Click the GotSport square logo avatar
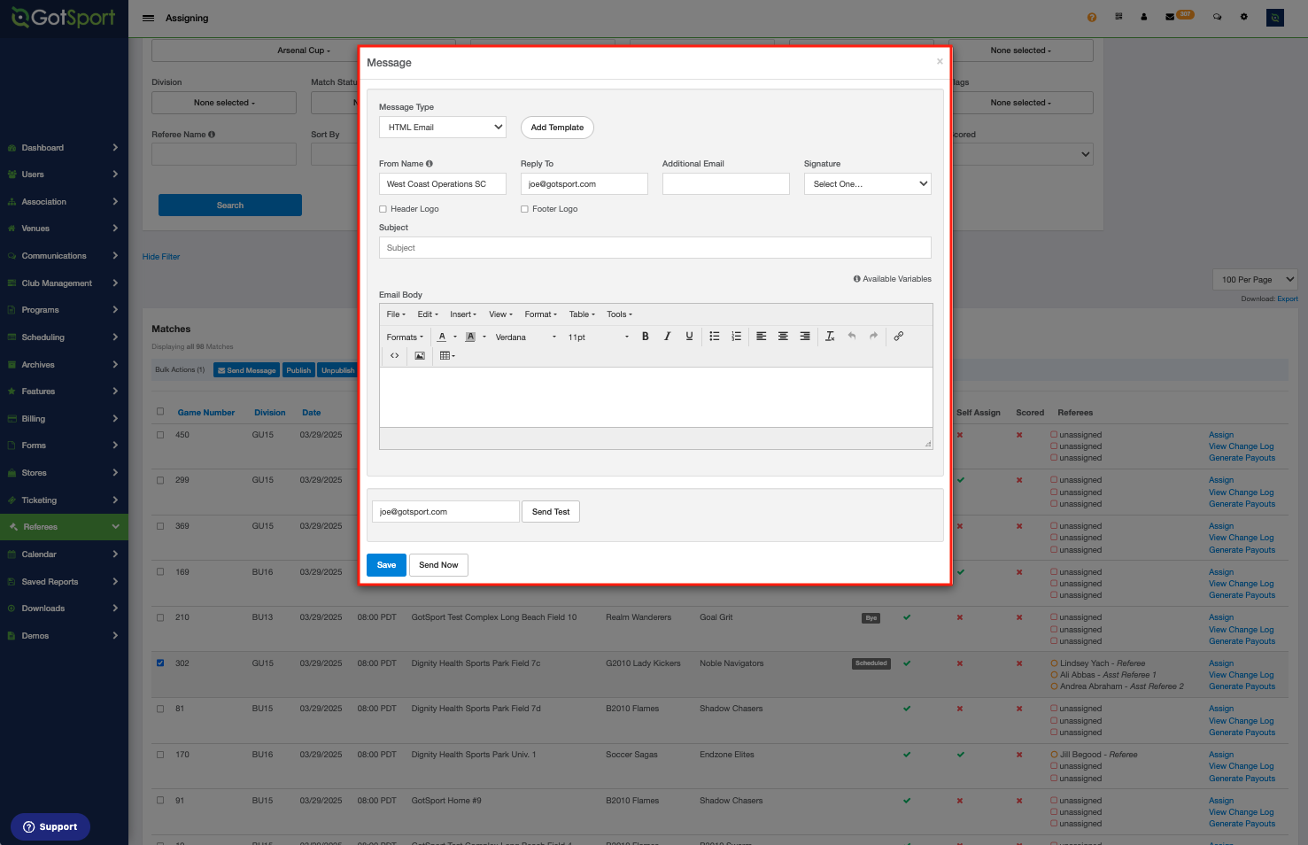This screenshot has width=1308, height=845. (1275, 17)
